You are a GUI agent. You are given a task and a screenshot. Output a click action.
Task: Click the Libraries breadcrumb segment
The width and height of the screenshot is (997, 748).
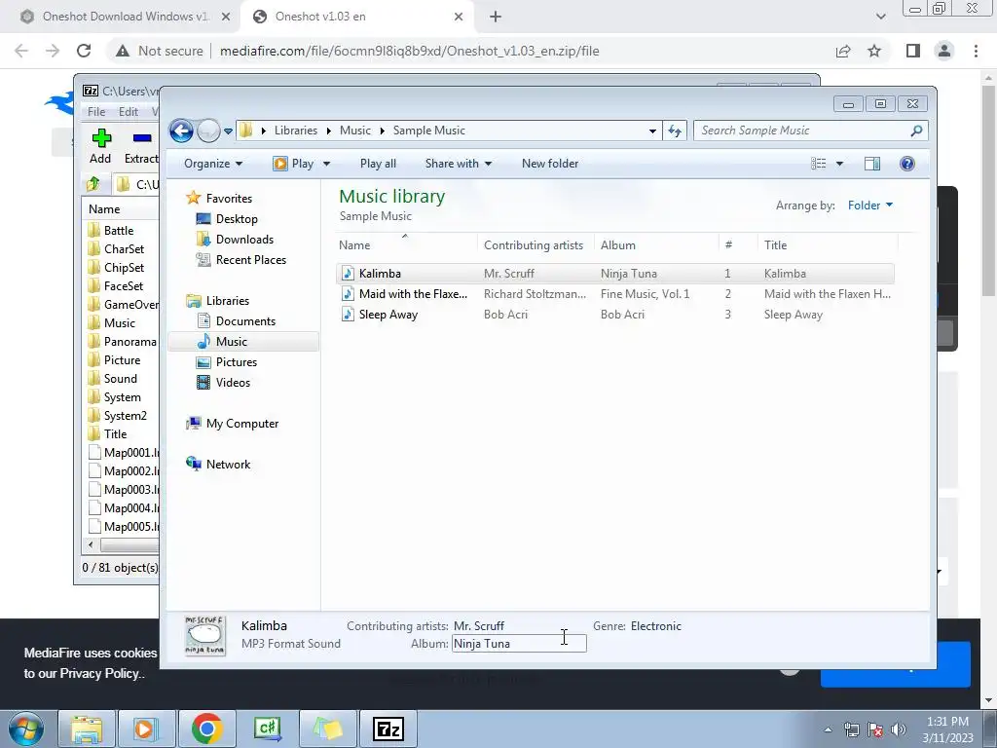tap(296, 131)
